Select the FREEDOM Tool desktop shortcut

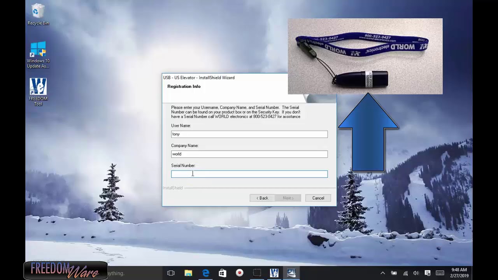tap(38, 92)
